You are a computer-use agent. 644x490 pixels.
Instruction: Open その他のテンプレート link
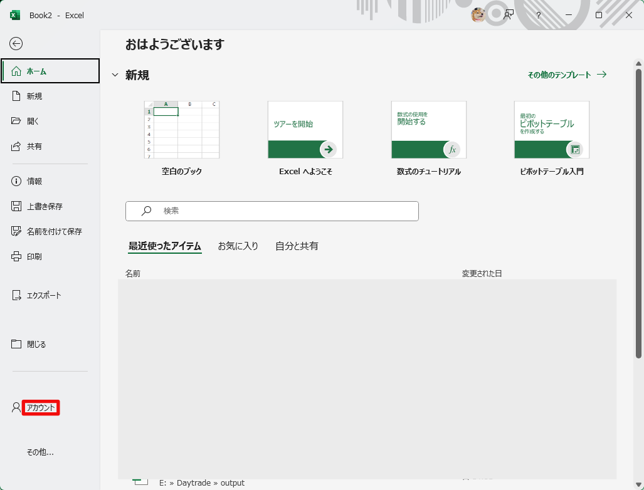(566, 75)
